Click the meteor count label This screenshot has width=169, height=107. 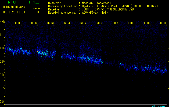click(x=38, y=8)
